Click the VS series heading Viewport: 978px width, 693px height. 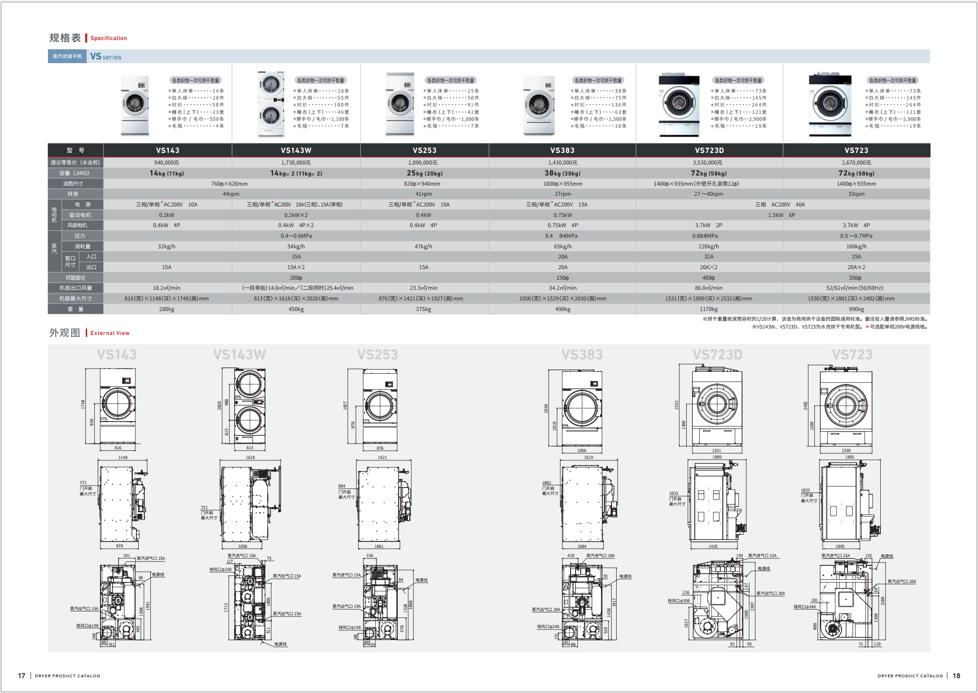pyautogui.click(x=106, y=56)
